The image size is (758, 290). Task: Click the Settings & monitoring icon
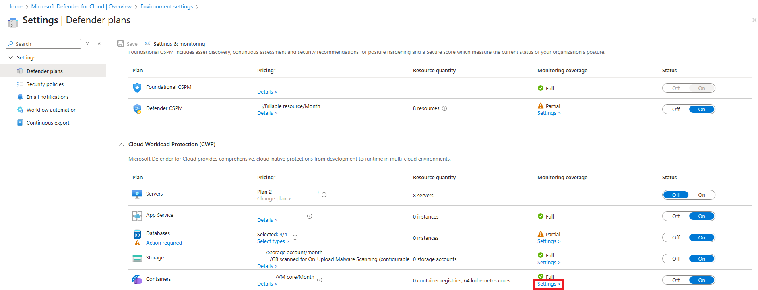[147, 44]
